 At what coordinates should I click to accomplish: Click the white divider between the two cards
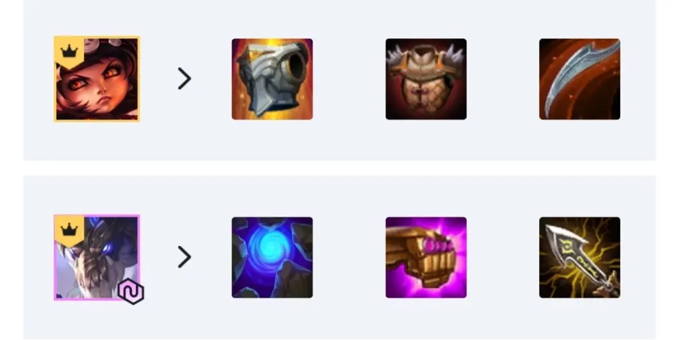339,168
